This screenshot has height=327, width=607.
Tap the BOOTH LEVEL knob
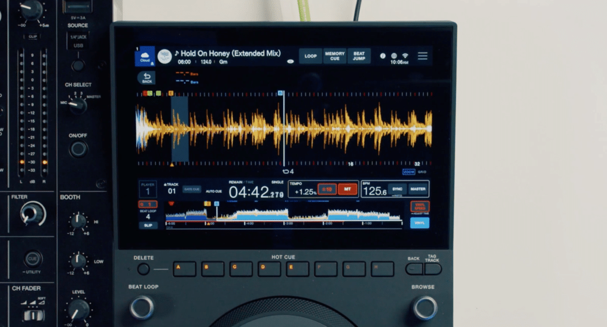click(78, 310)
